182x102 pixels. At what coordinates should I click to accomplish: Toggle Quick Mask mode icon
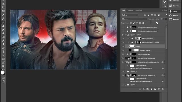3,78
